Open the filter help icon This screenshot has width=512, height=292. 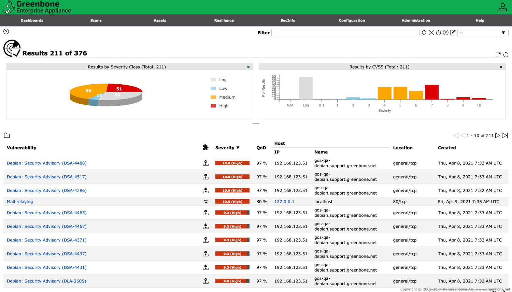coord(446,32)
